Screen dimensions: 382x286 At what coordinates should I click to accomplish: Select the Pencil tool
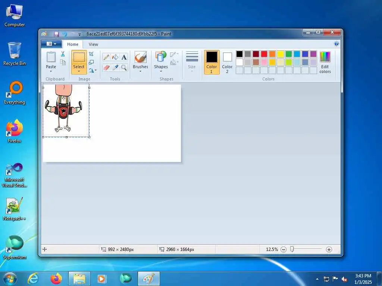(x=106, y=57)
